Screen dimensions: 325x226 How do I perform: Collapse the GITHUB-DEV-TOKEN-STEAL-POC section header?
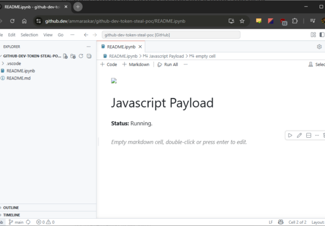coord(32,56)
